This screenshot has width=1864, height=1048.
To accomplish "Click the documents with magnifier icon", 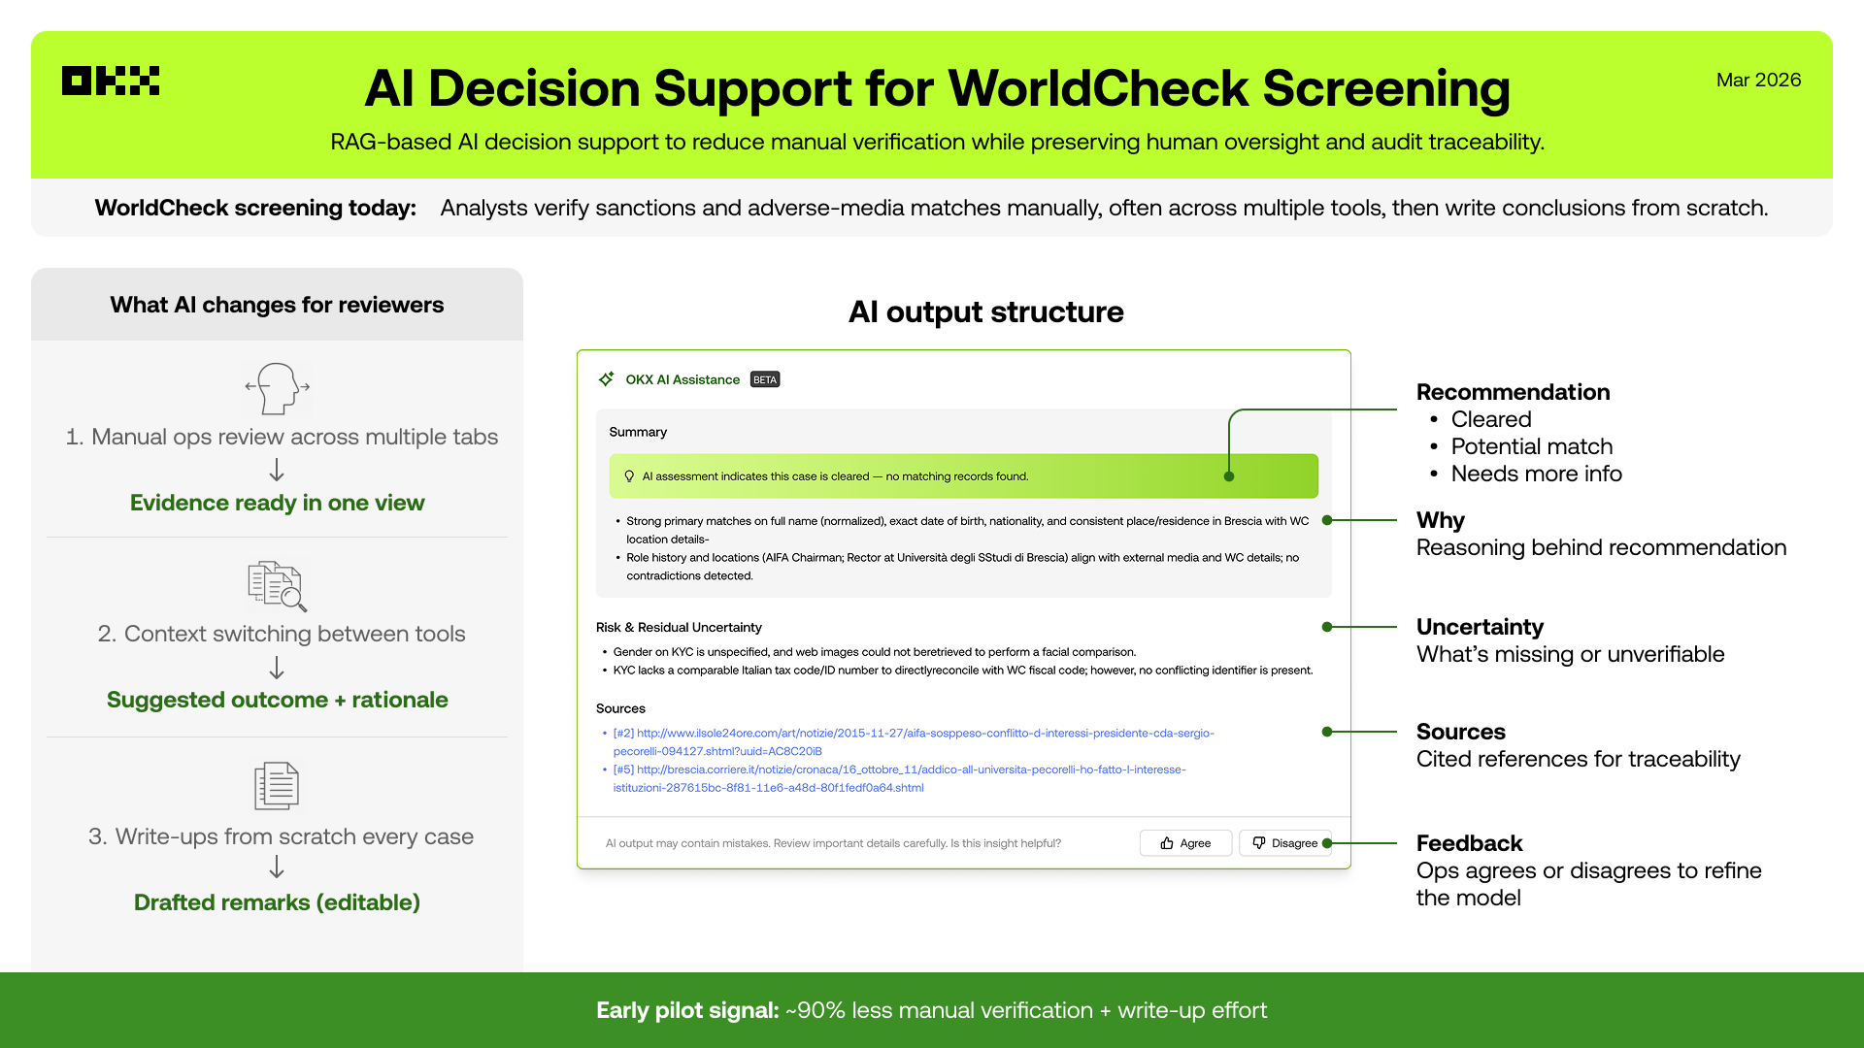I will point(278,586).
